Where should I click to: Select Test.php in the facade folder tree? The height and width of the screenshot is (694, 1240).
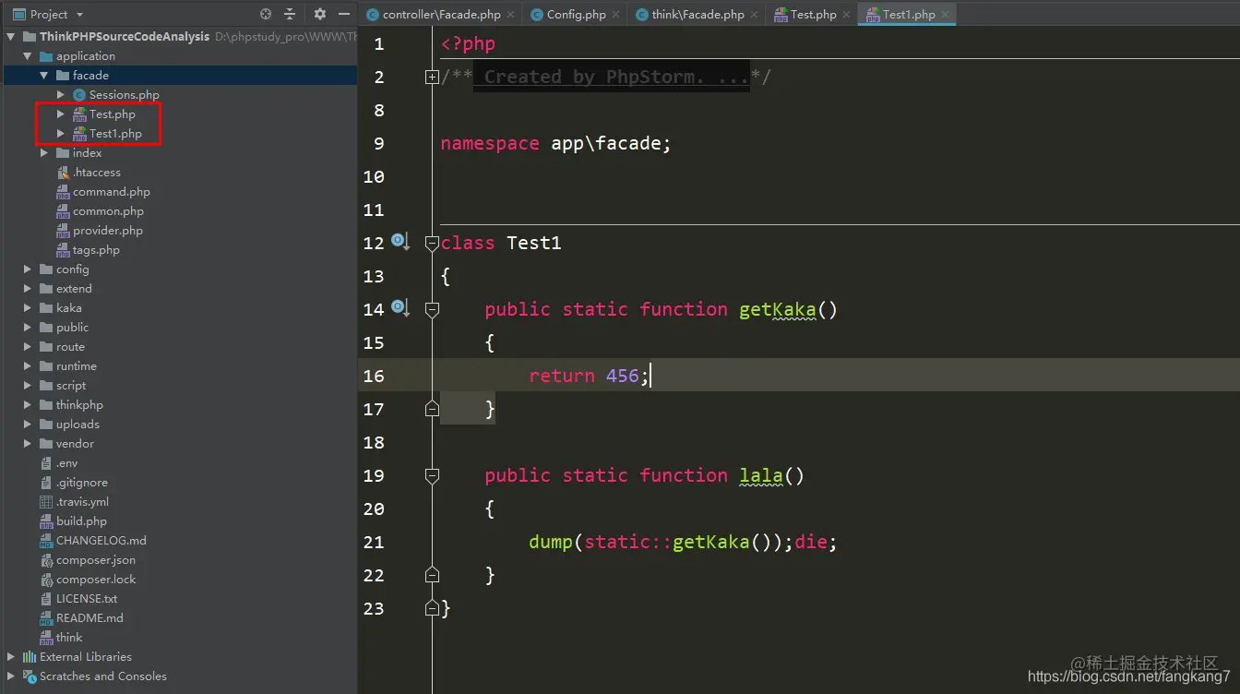click(x=113, y=114)
